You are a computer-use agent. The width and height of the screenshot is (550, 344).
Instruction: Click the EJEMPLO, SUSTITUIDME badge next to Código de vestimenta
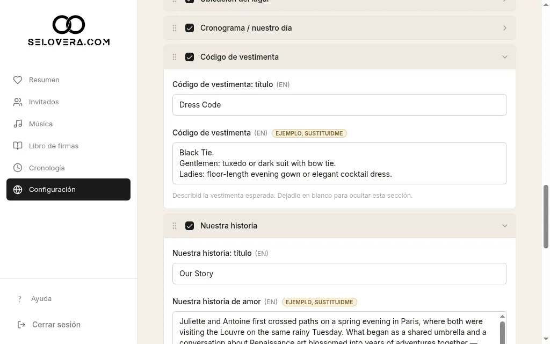click(309, 133)
